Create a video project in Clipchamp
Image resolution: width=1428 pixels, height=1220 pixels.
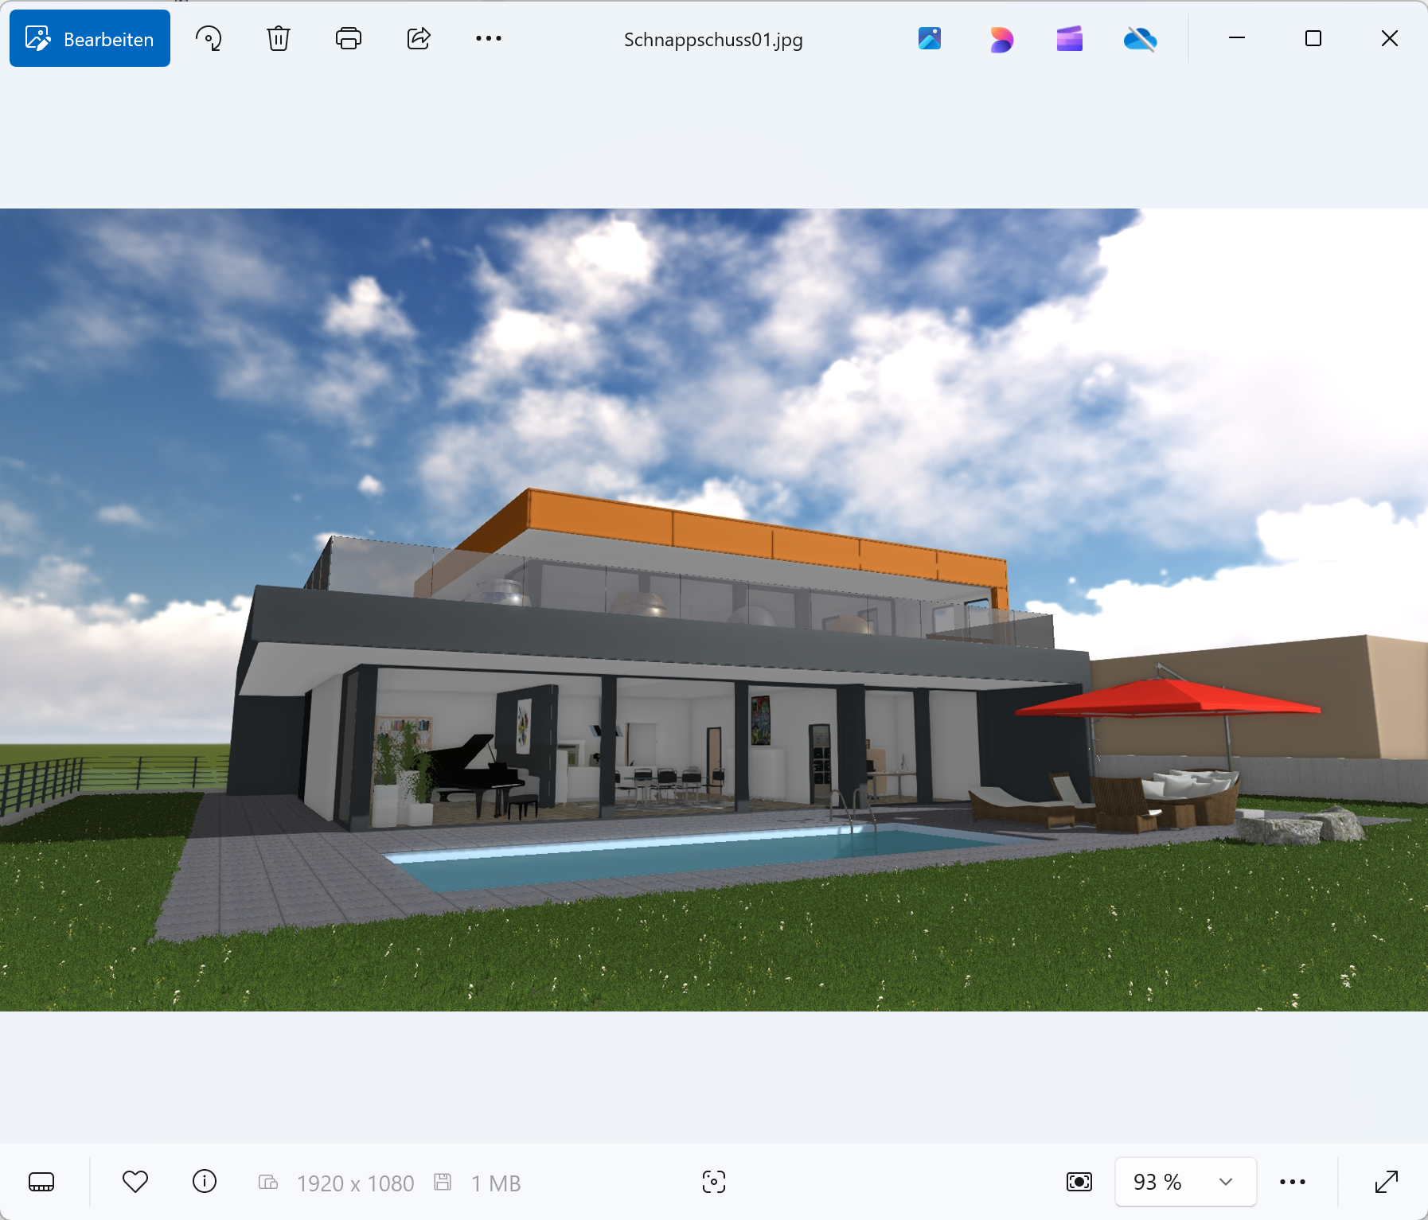(x=1069, y=37)
